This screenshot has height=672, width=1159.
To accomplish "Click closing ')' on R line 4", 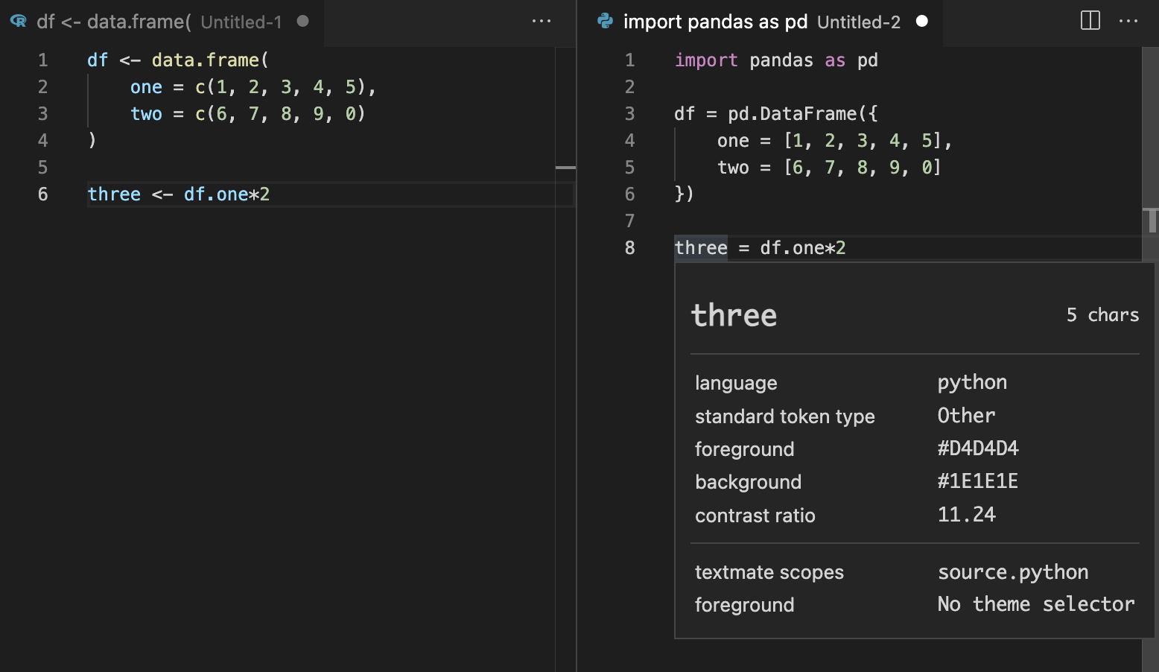I will [x=92, y=141].
